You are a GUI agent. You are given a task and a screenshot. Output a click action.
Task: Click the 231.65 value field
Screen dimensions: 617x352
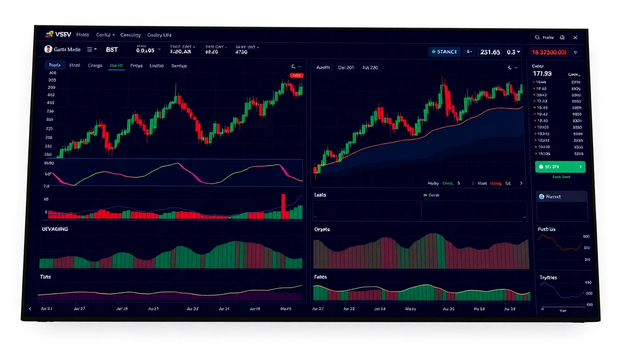[490, 52]
